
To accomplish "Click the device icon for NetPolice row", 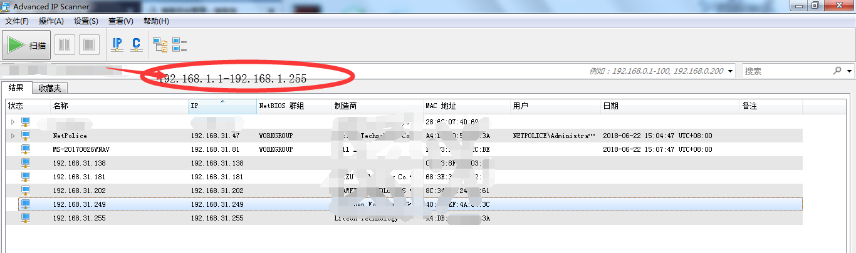I will pyautogui.click(x=26, y=135).
